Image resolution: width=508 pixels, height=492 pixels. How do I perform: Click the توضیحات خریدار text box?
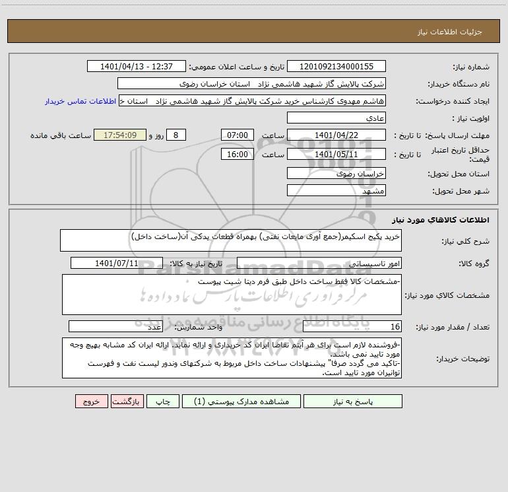tap(232, 358)
